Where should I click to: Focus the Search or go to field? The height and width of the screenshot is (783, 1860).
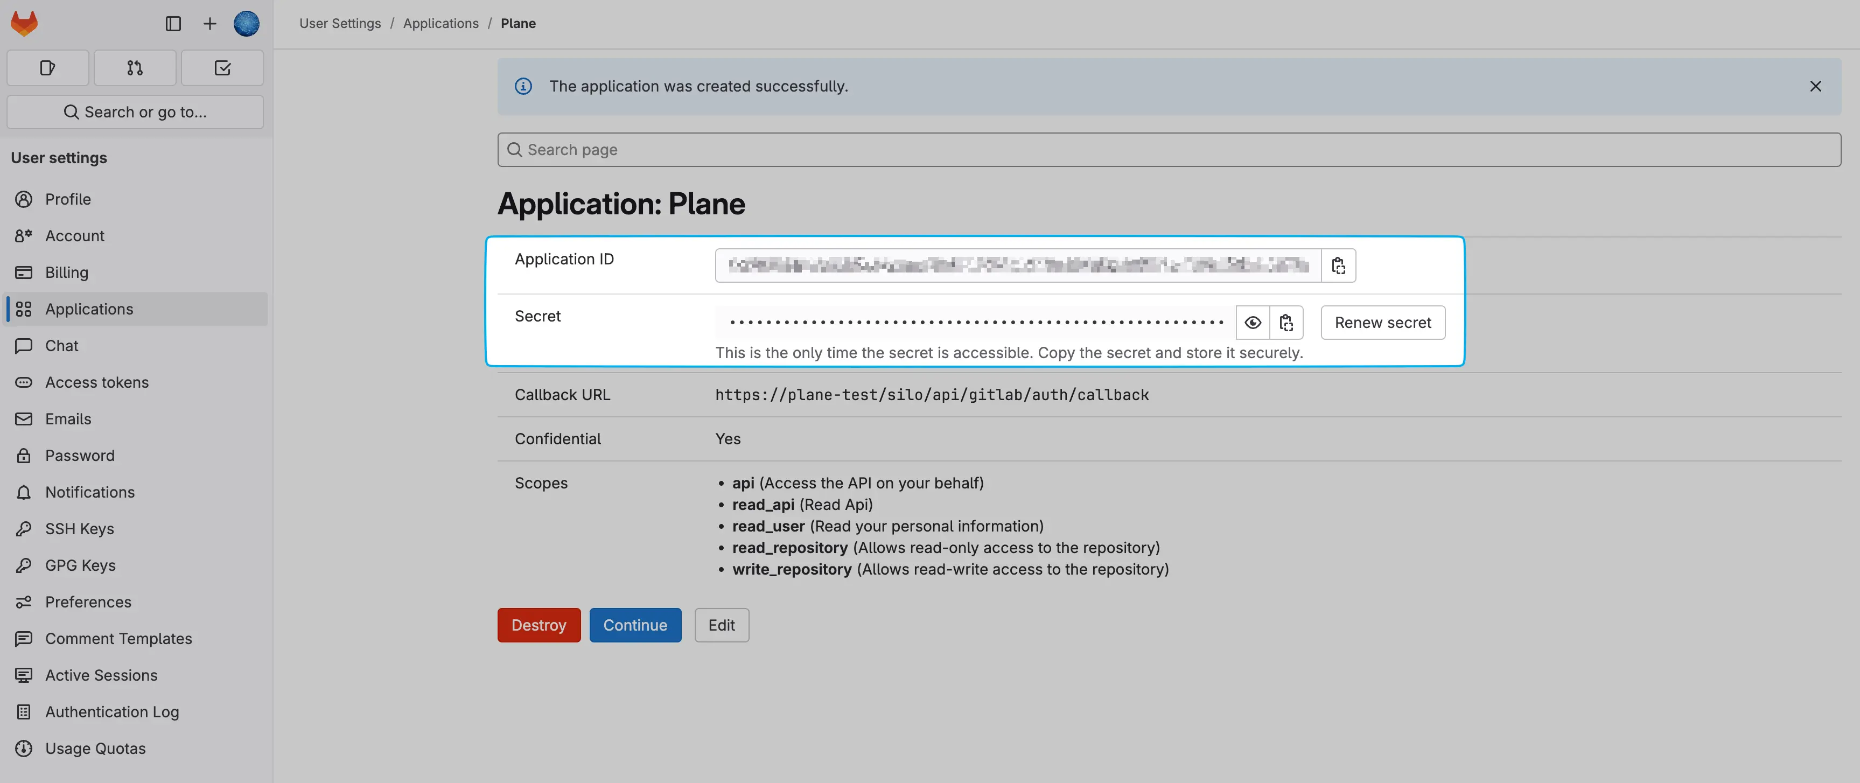(134, 112)
